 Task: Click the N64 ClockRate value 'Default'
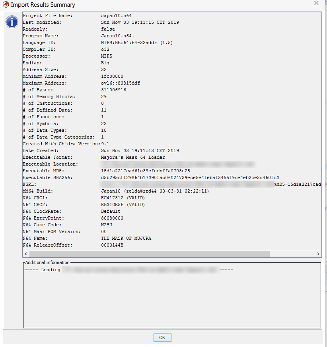(x=111, y=211)
